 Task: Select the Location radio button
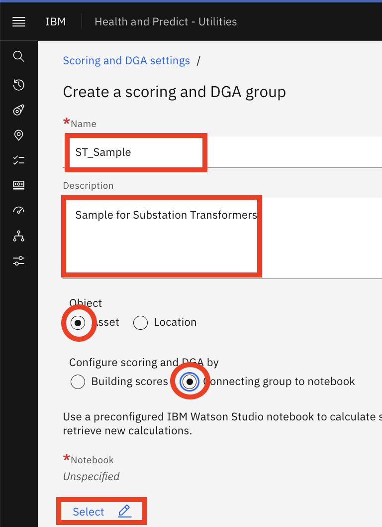[x=140, y=323]
